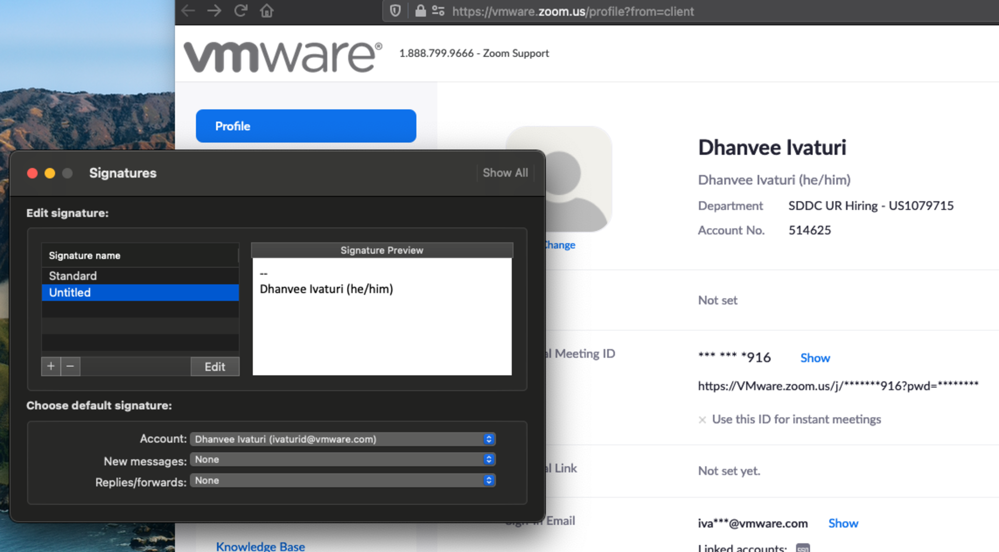This screenshot has height=552, width=999.
Task: Open the Account dropdown for default signature
Action: (342, 439)
